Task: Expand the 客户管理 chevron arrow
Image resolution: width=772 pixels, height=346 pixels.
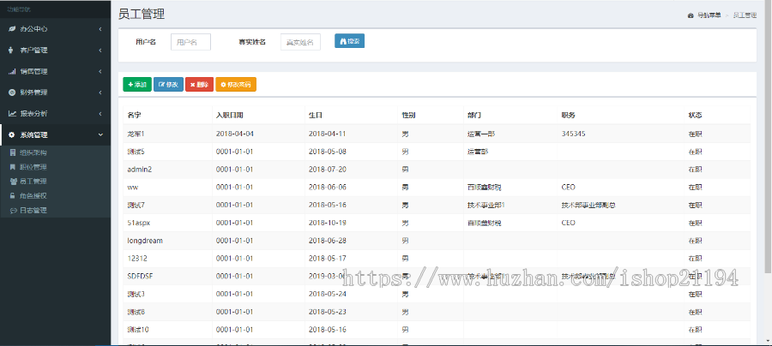Action: point(100,51)
